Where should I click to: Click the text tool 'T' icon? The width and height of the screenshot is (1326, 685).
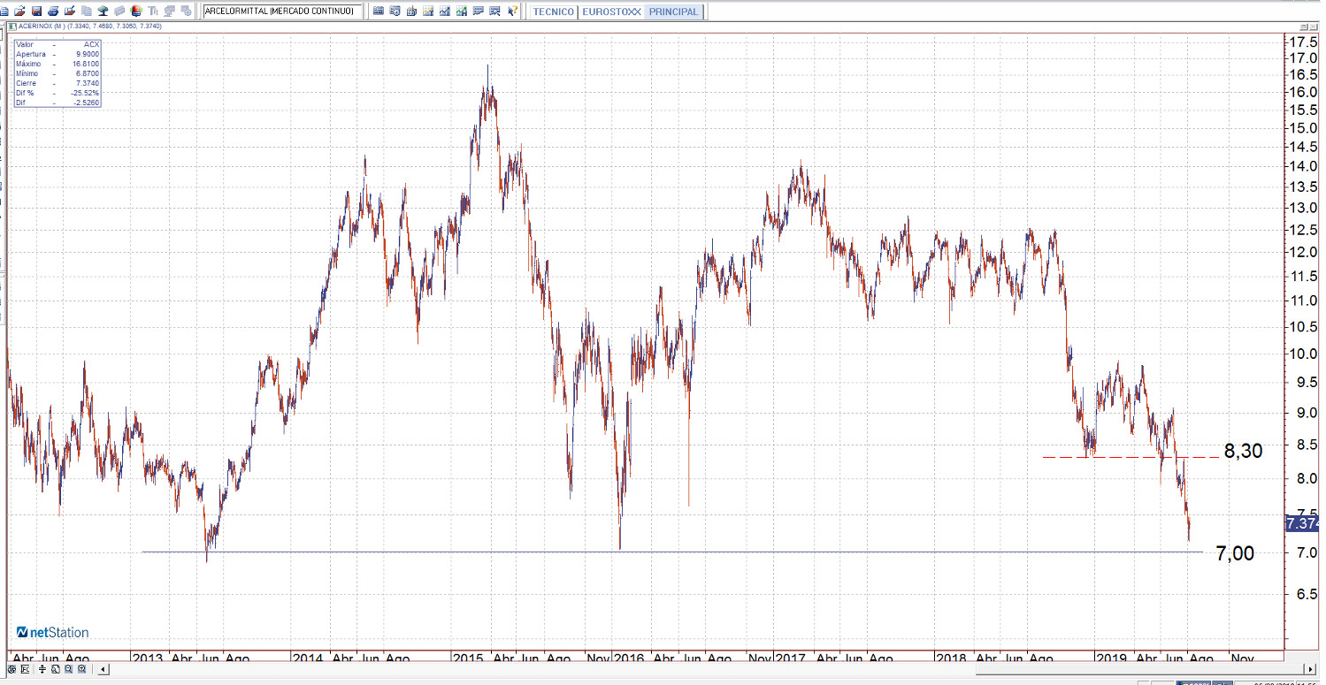tap(153, 11)
